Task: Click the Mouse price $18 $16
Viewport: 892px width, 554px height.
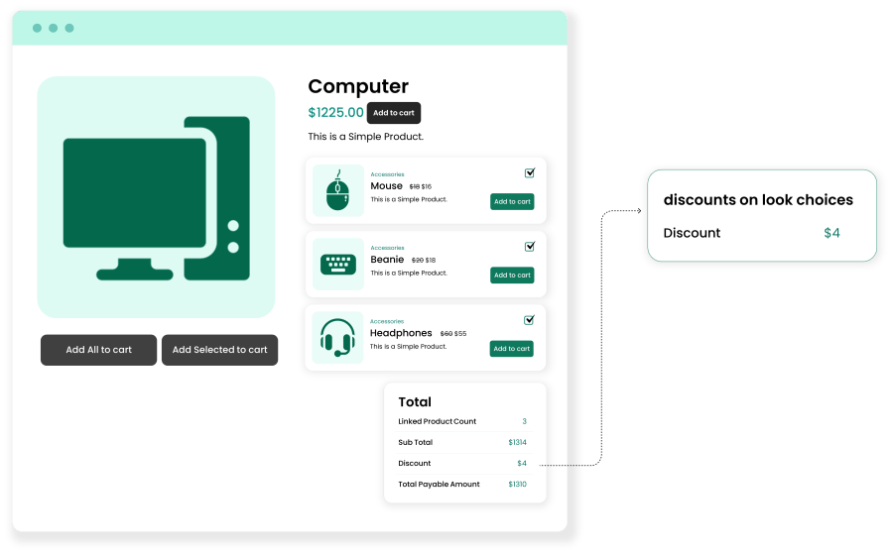Action: pyautogui.click(x=421, y=186)
